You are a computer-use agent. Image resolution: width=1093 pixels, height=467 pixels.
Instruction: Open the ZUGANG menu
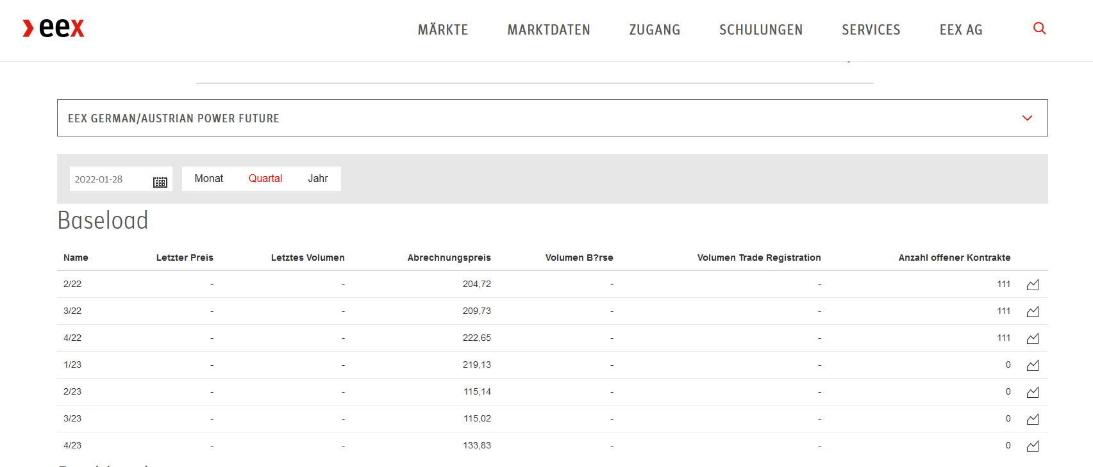tap(655, 29)
